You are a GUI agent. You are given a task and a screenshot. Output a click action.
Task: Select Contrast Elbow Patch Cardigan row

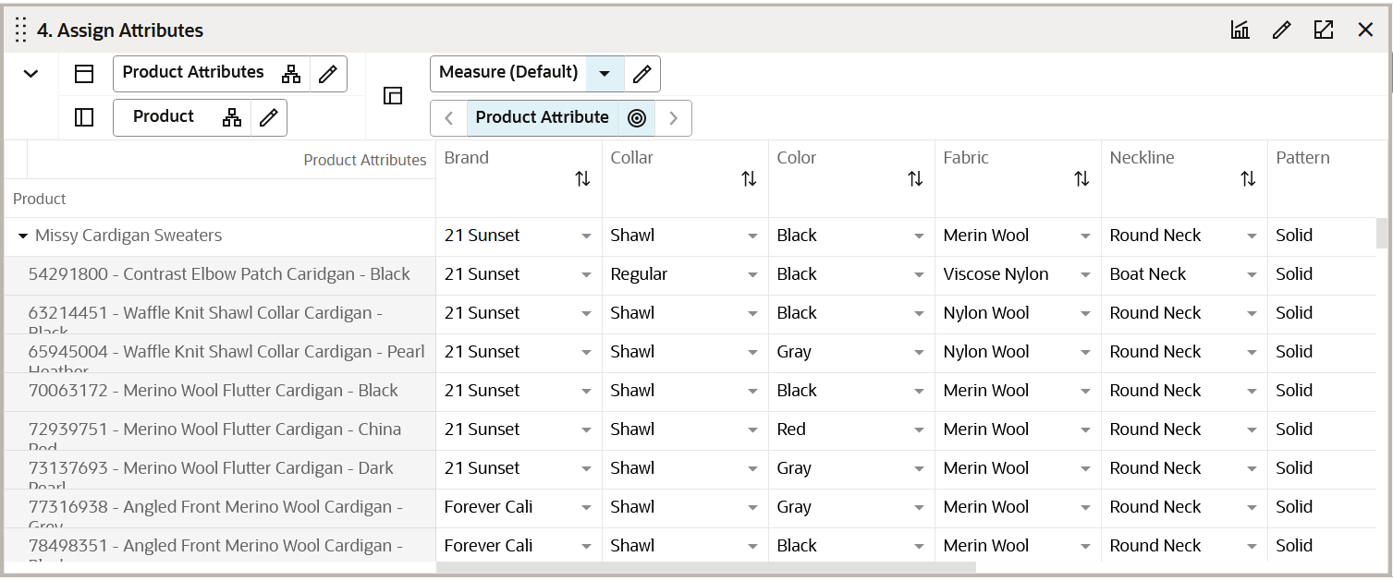(219, 274)
